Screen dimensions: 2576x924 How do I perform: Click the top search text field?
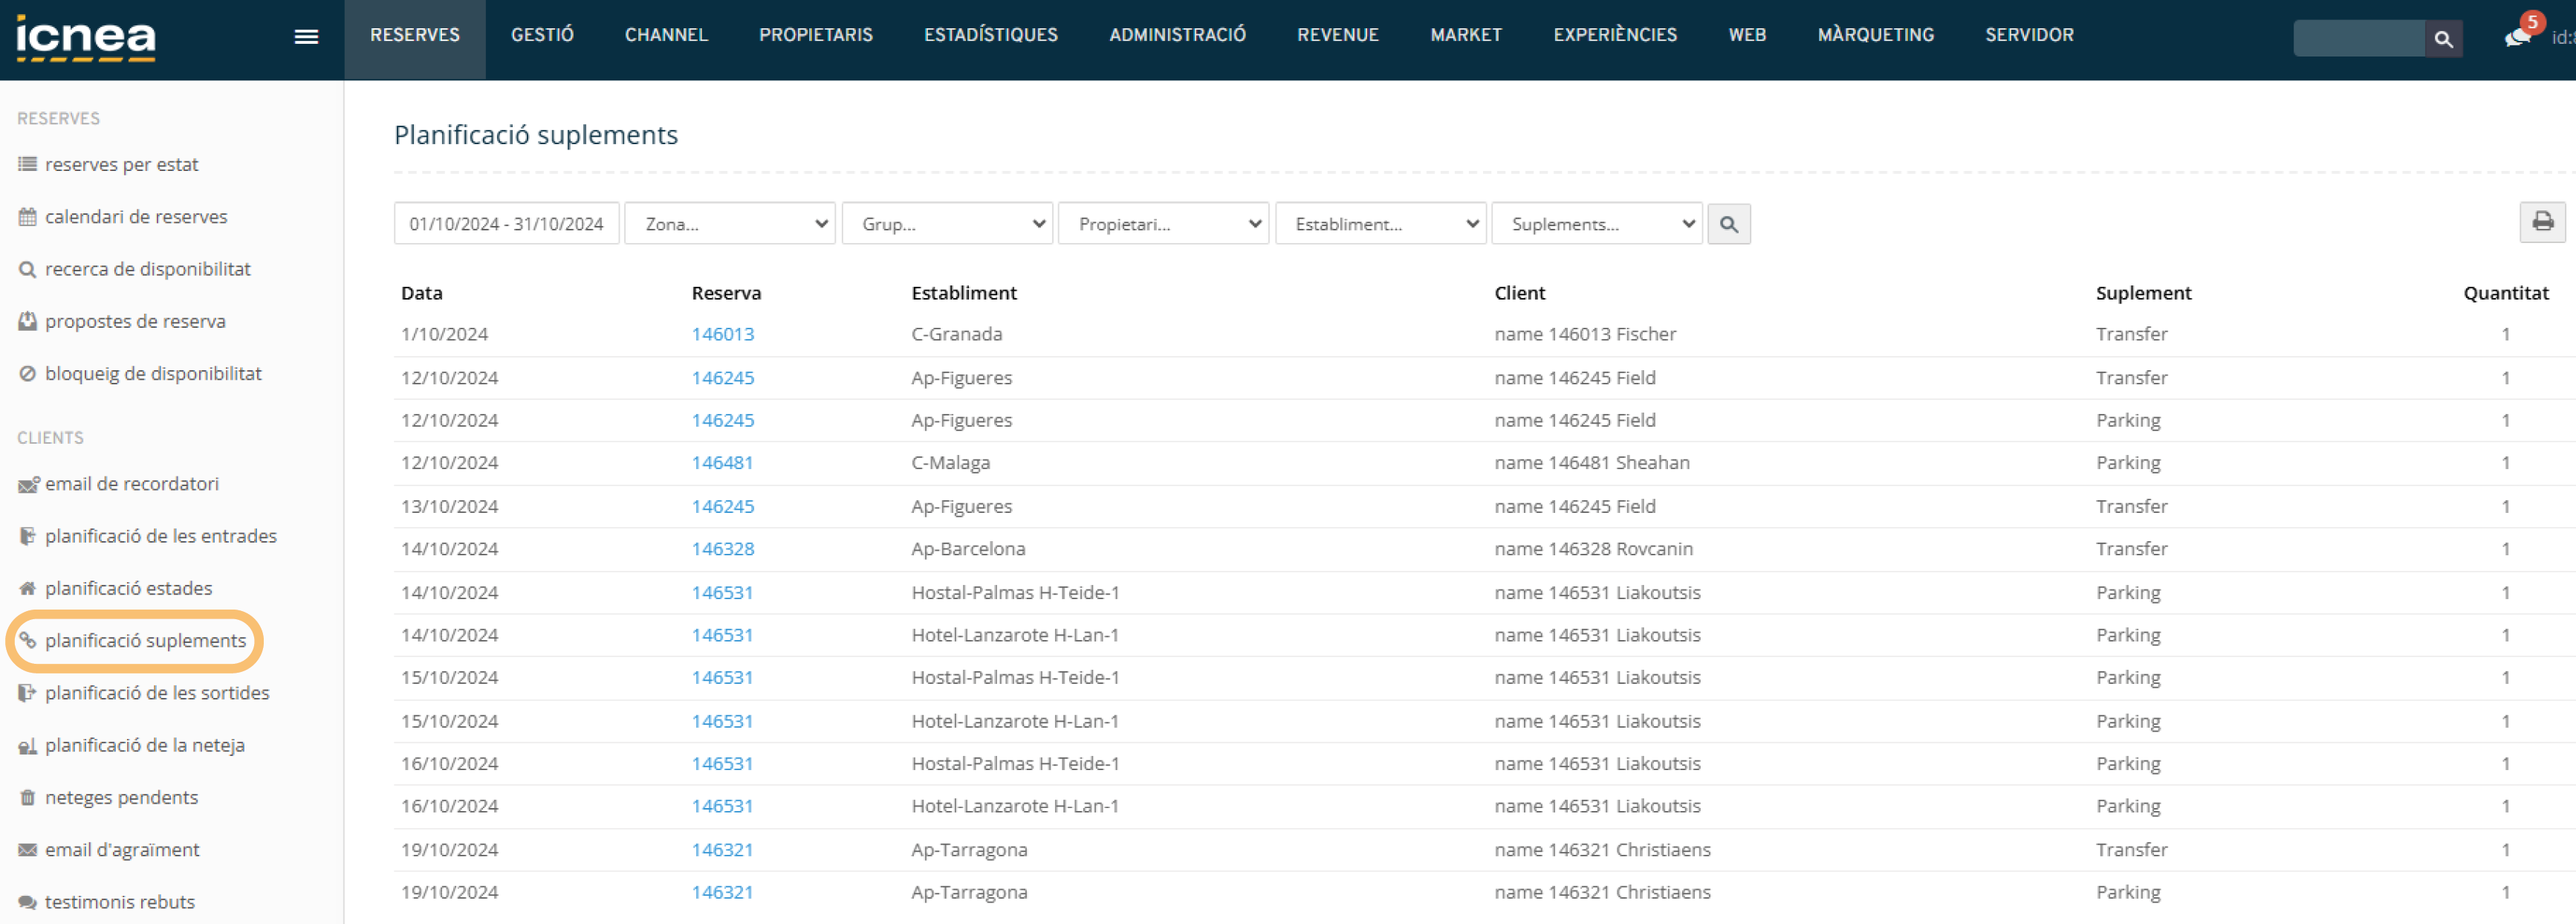coord(2358,38)
